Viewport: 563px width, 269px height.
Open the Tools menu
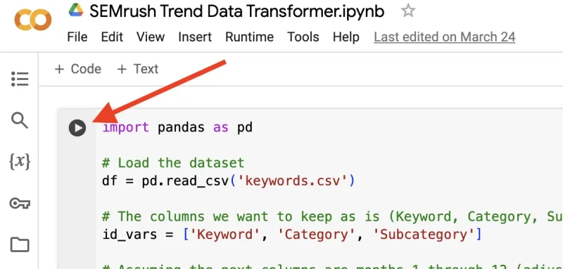tap(303, 37)
